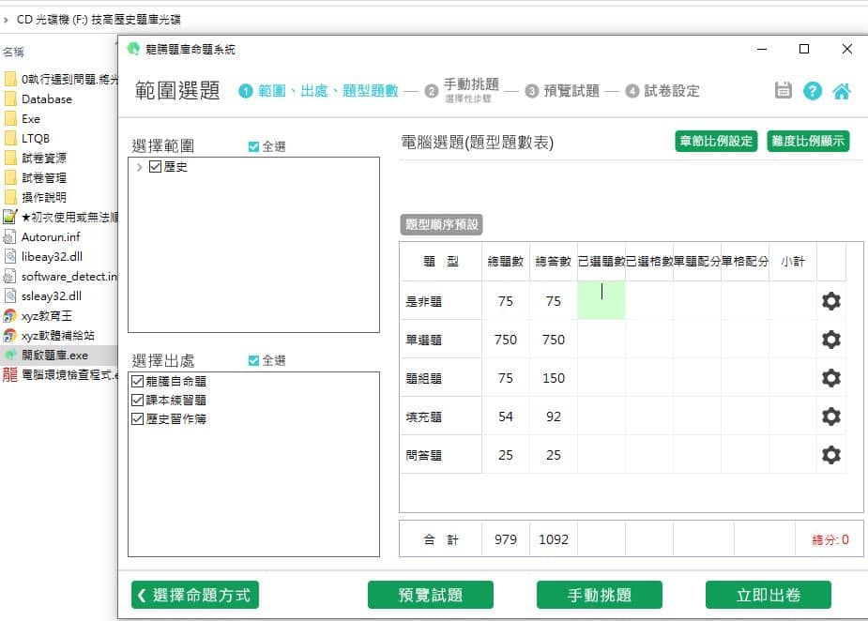Screen dimensions: 868x621
Task: Open help via question mark icon
Action: [x=812, y=91]
